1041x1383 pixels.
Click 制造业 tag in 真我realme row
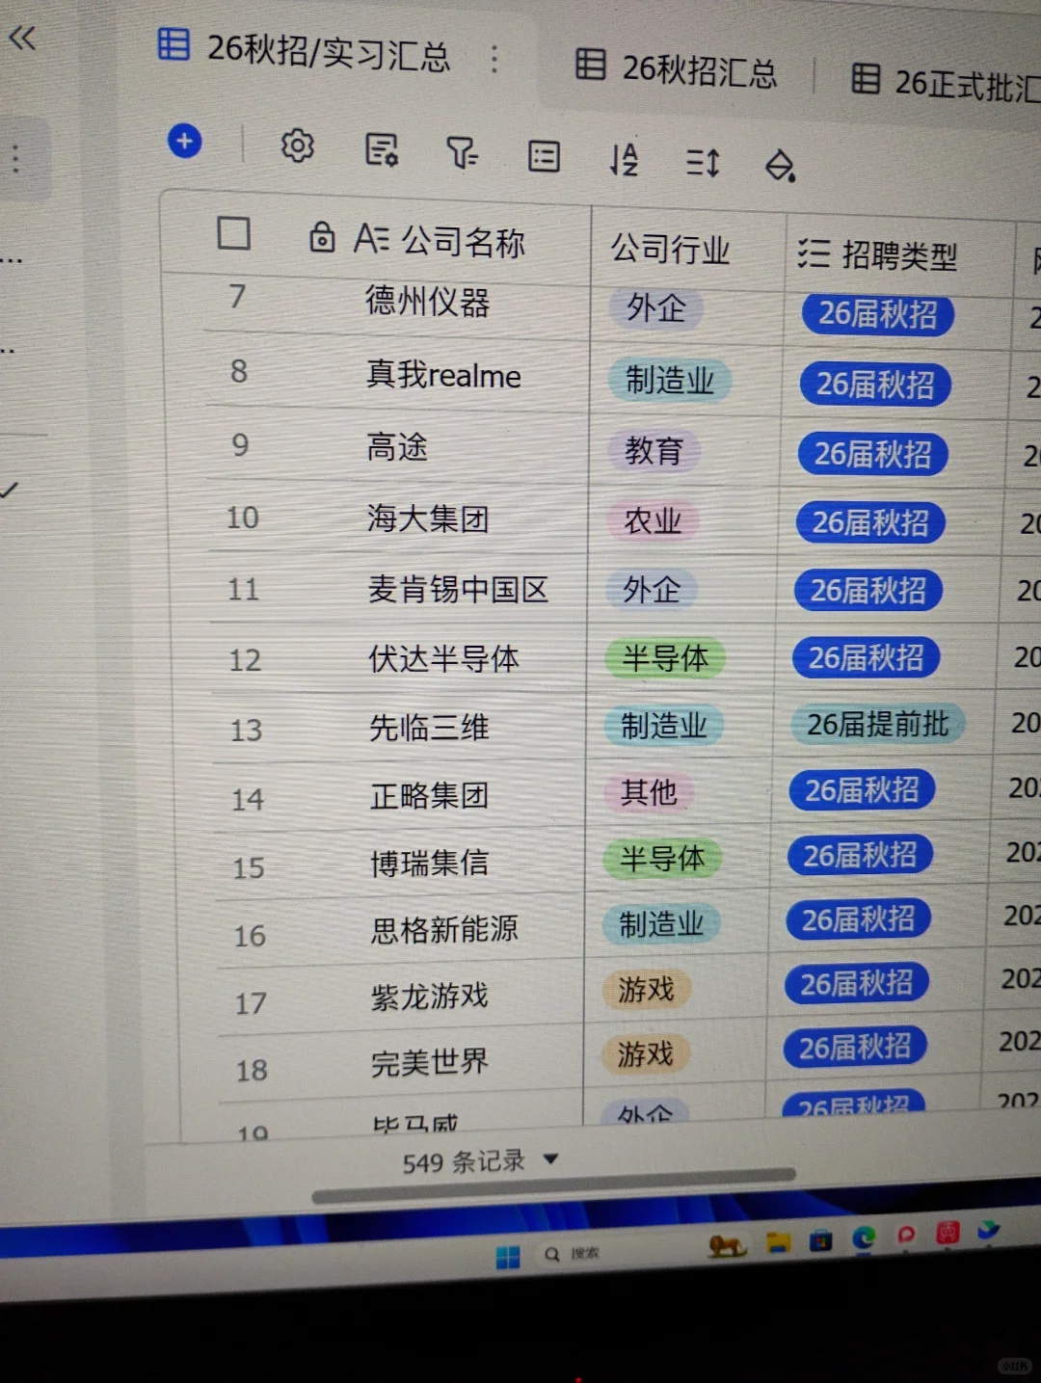pos(670,380)
